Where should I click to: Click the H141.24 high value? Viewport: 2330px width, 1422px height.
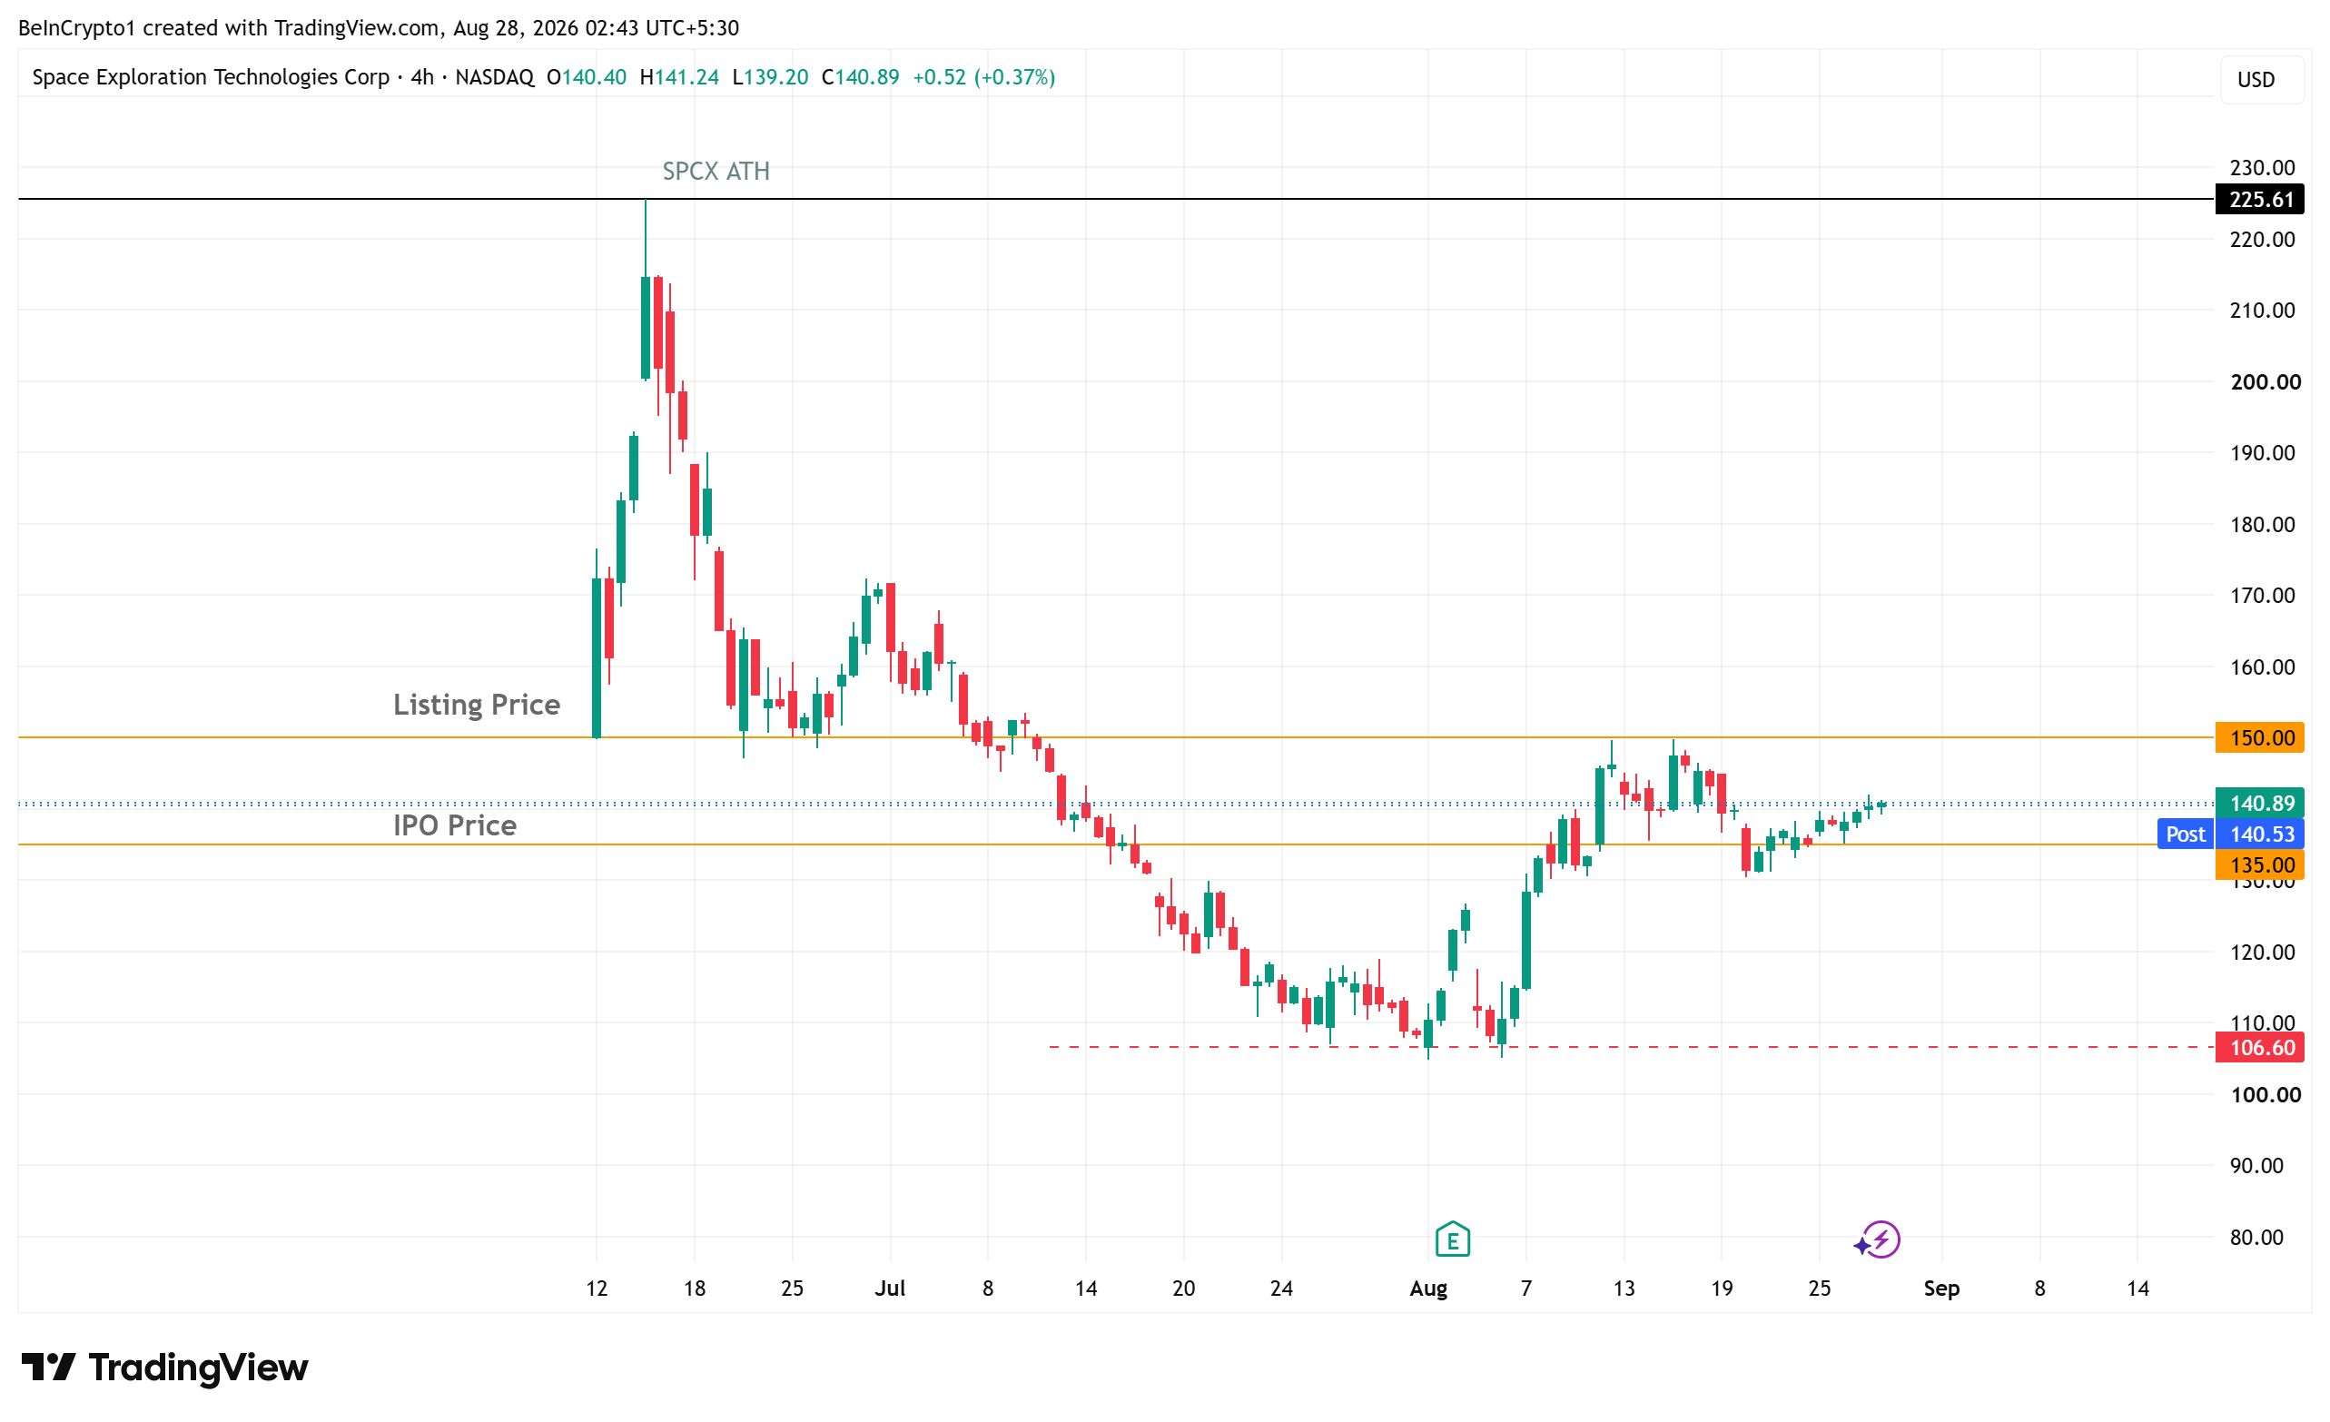point(679,77)
